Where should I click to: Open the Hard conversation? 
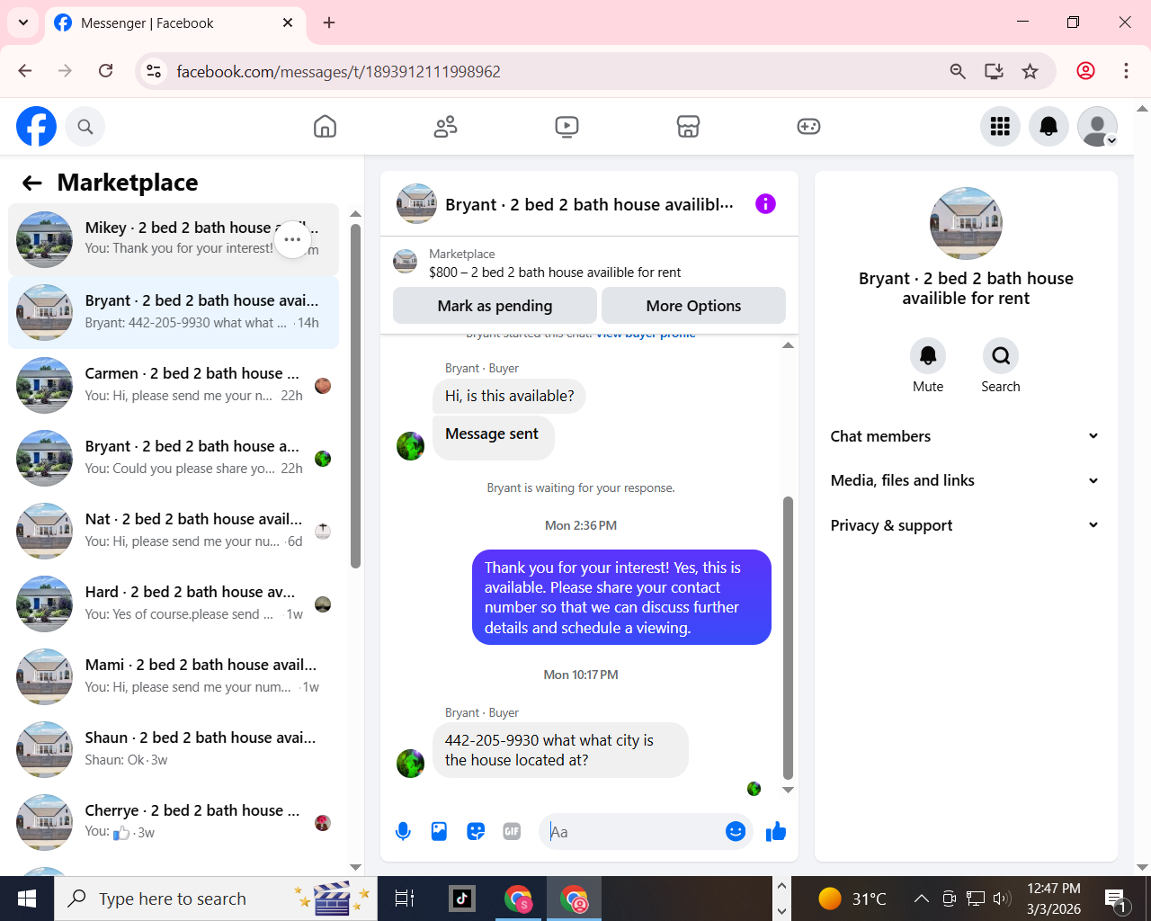[x=174, y=604]
